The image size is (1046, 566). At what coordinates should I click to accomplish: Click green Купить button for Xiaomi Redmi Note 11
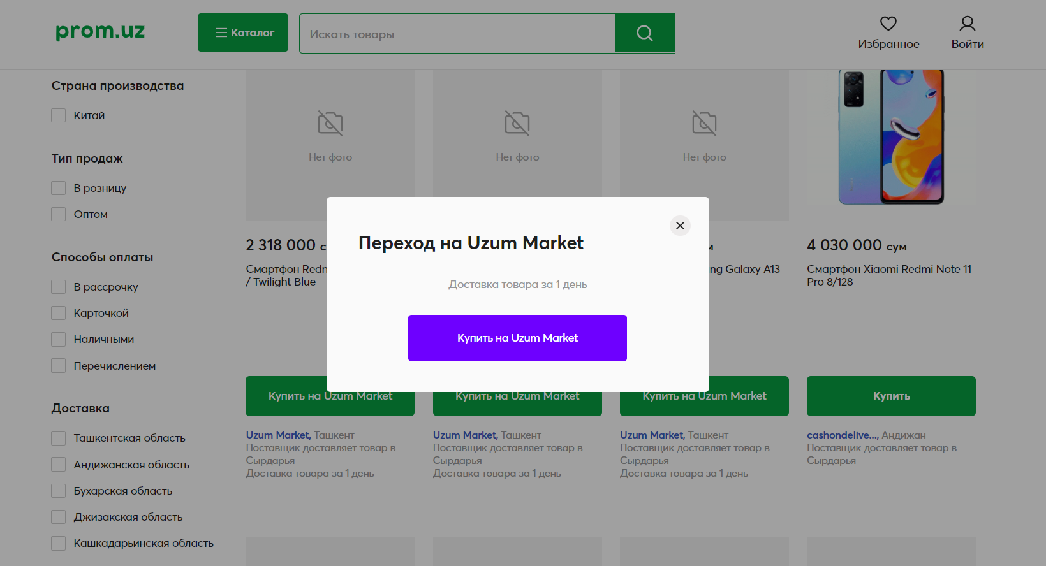tap(891, 396)
